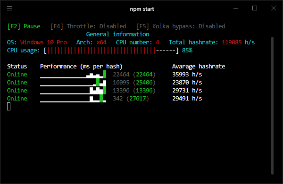Click the 342 (27617) performance value
Image resolution: width=283 pixels, height=184 pixels.
click(131, 99)
